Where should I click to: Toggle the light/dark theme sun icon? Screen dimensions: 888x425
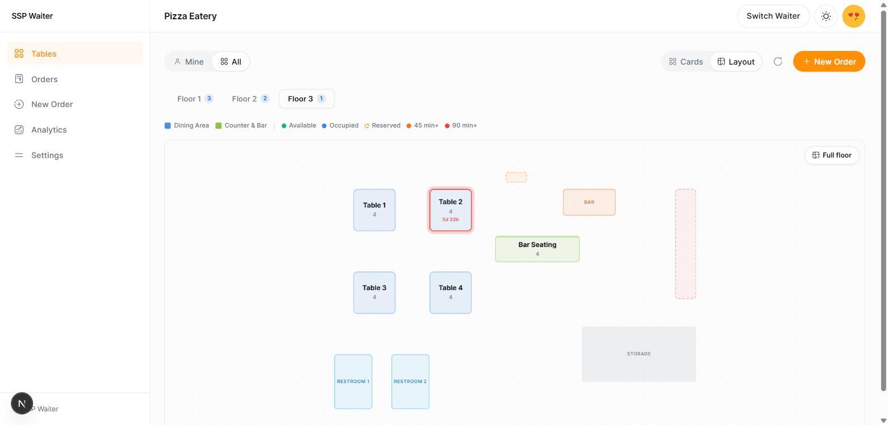click(x=826, y=16)
